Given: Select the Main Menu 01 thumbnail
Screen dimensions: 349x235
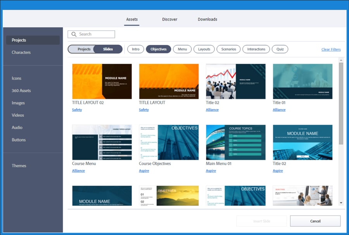Looking at the screenshot, I should pos(236,142).
